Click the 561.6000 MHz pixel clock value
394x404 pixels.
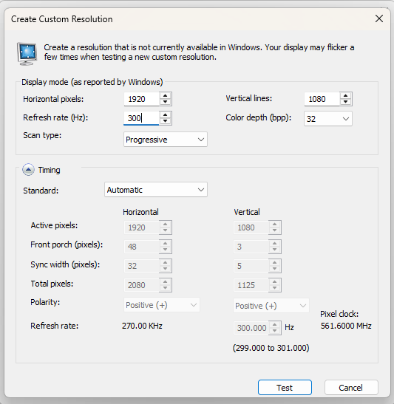(x=346, y=326)
